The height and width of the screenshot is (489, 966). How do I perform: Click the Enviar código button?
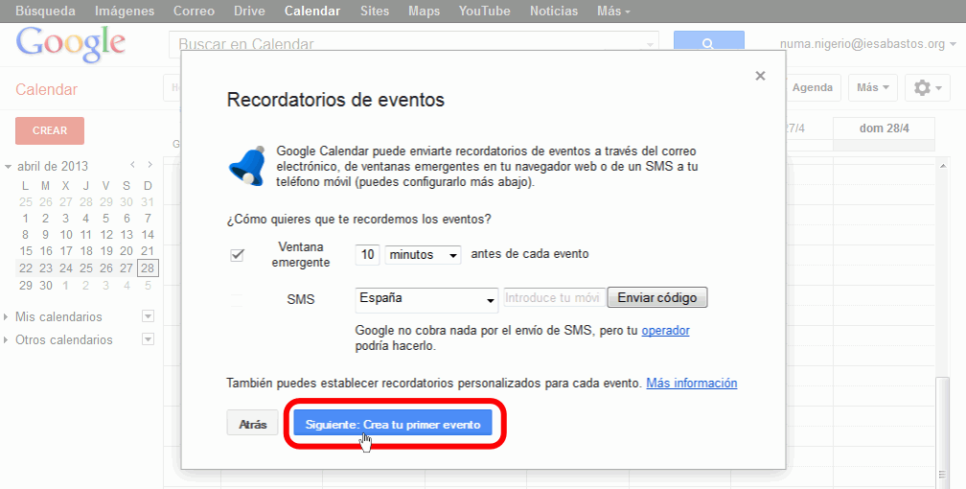coord(657,298)
